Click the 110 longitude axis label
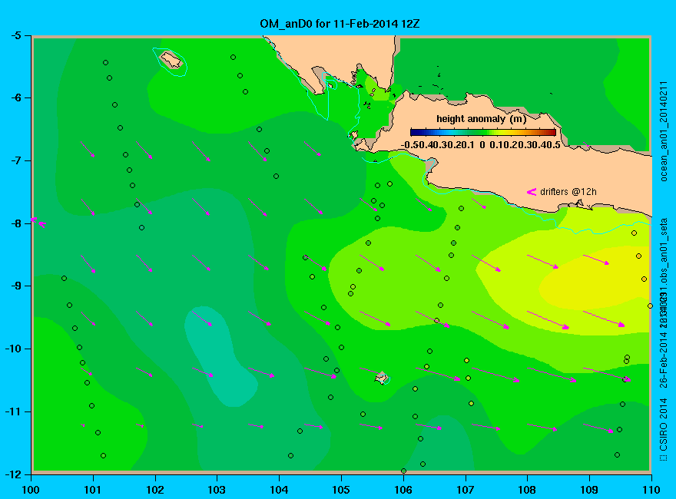Viewport: 676px width, 499px height. tap(651, 490)
